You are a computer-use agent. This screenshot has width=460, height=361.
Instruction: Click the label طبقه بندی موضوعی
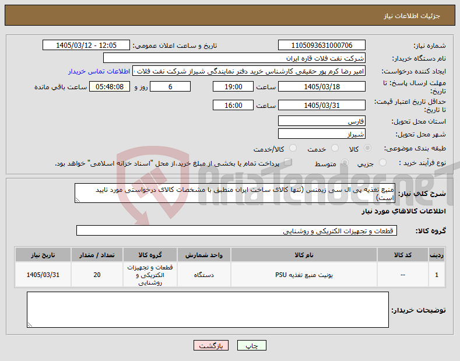pyautogui.click(x=415, y=149)
